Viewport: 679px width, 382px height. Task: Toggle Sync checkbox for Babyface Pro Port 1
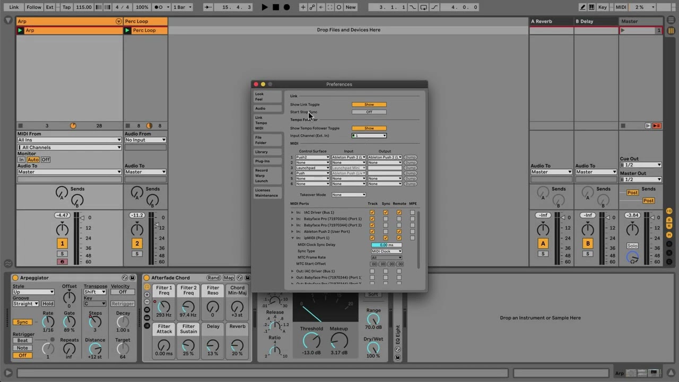386,219
